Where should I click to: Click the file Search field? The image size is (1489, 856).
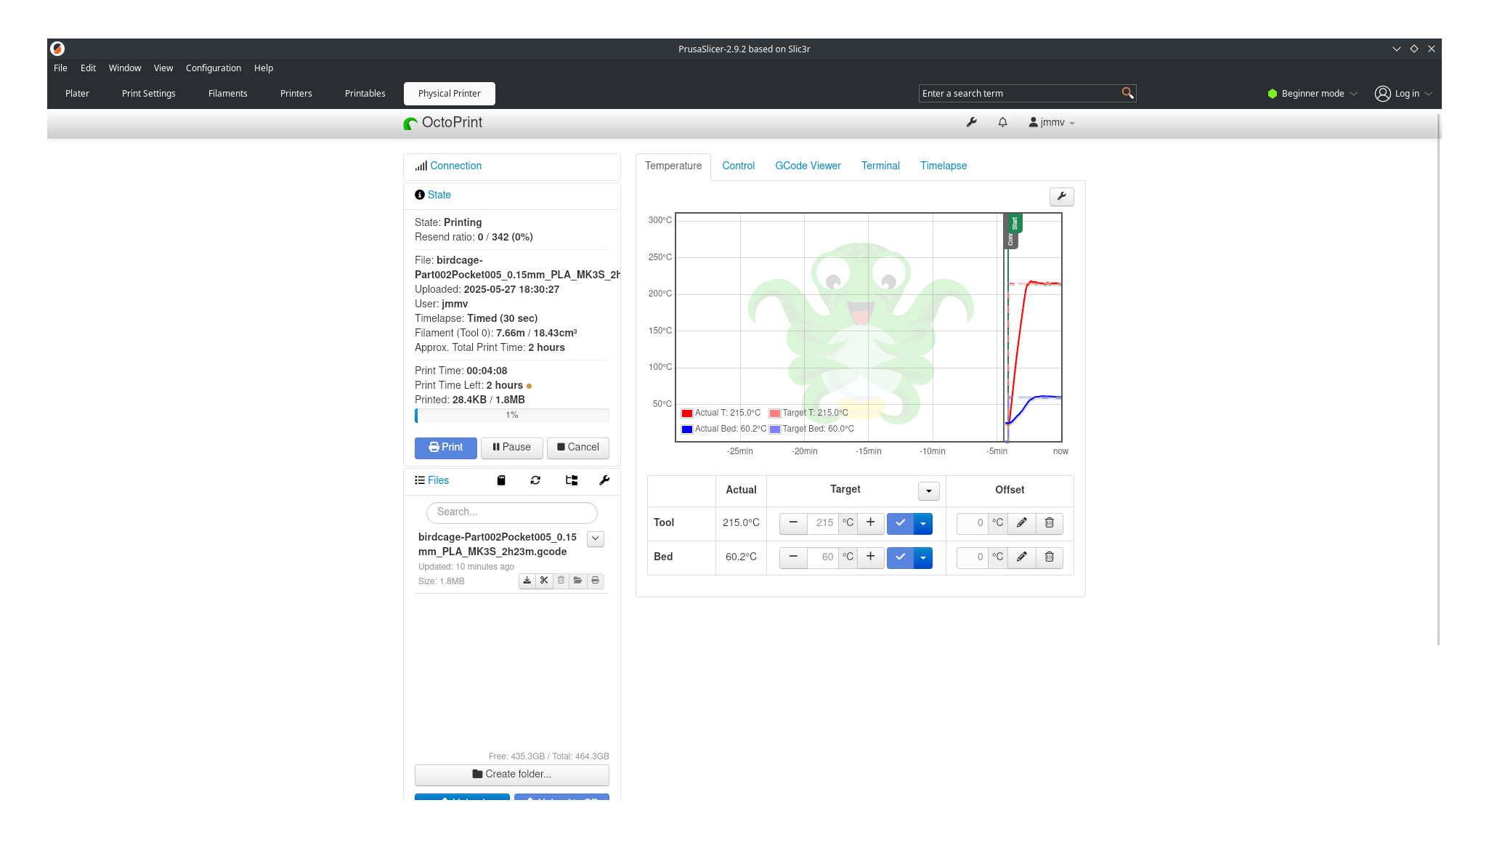click(x=512, y=512)
